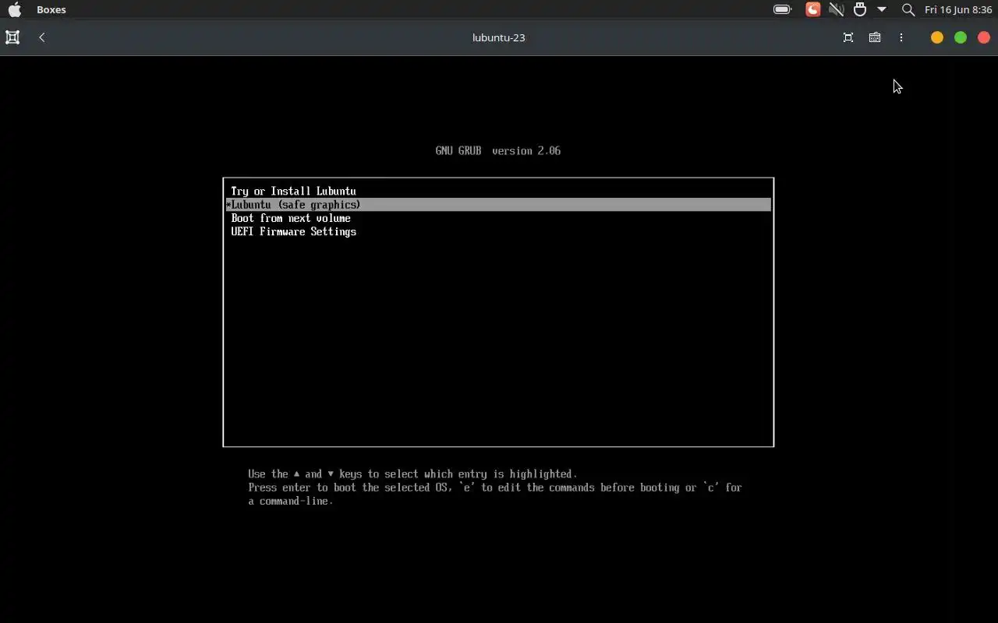Click the GNU GRUB version 2.06 heading
Viewport: 998px width, 623px height.
pyautogui.click(x=498, y=151)
